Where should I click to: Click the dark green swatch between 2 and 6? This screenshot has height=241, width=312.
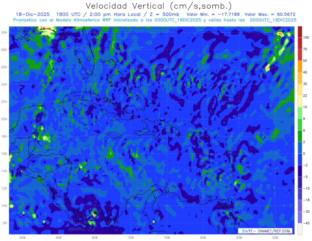pos(300,136)
